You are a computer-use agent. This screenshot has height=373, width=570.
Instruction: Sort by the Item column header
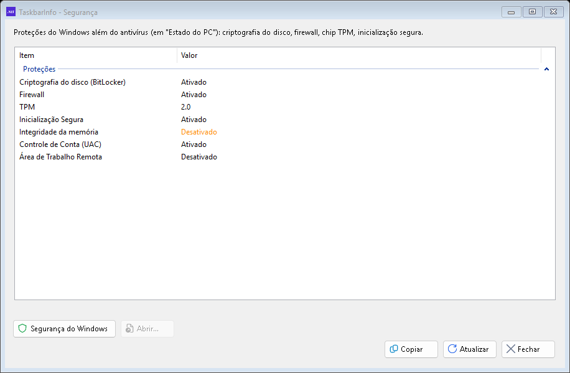click(96, 55)
